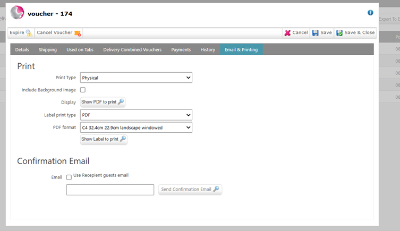Click the Include Background Image label
400x231 pixels.
49,90
